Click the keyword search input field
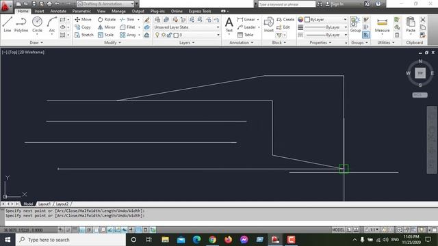This screenshot has width=438, height=246. (x=287, y=4)
